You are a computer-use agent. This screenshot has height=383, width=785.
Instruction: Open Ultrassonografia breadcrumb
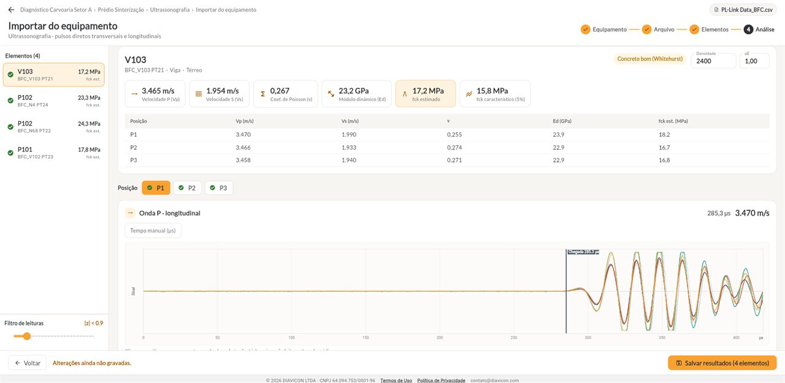[x=170, y=10]
